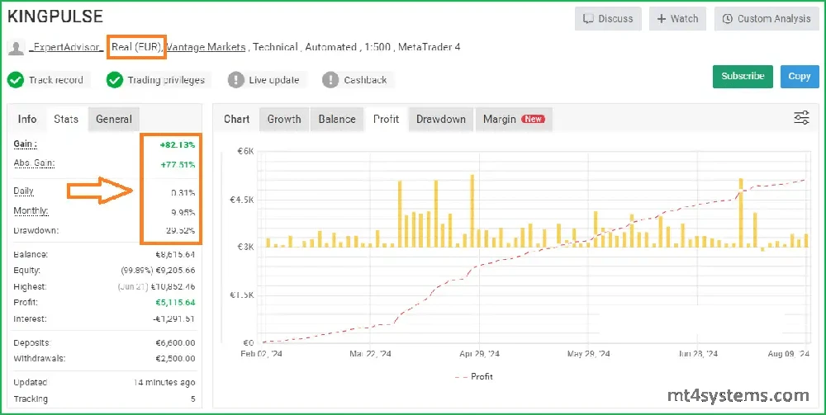The width and height of the screenshot is (826, 415).
Task: Click the Live update warning icon
Action: tap(235, 80)
